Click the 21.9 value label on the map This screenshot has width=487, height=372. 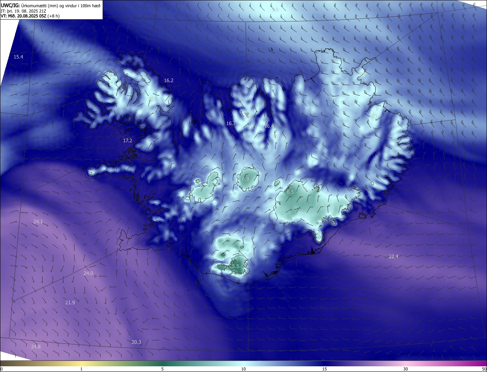(x=70, y=303)
